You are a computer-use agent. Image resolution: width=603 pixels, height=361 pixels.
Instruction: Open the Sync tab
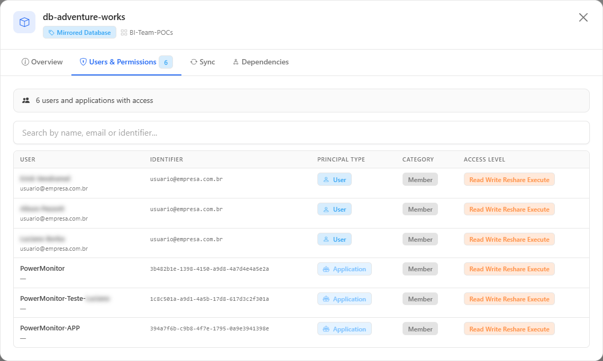pyautogui.click(x=203, y=62)
